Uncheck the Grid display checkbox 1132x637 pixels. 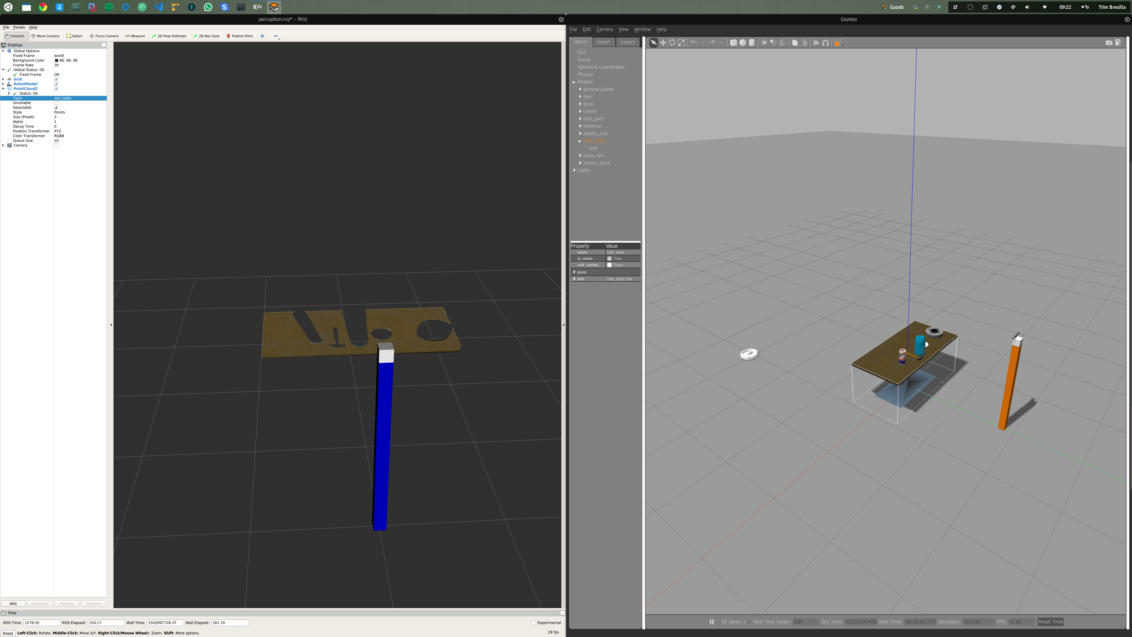click(x=56, y=79)
